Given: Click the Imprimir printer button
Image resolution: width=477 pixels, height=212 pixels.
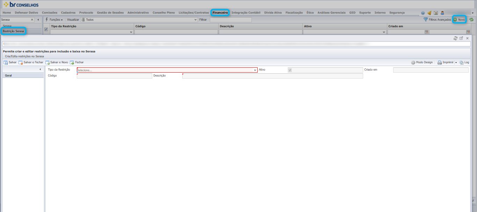Looking at the screenshot, I should tap(445, 63).
